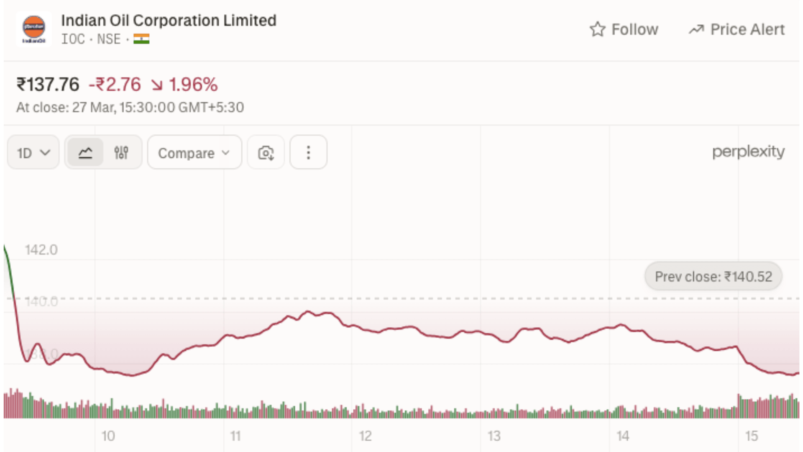Take a chart screenshot with camera icon
The image size is (803, 452).
pyautogui.click(x=266, y=153)
